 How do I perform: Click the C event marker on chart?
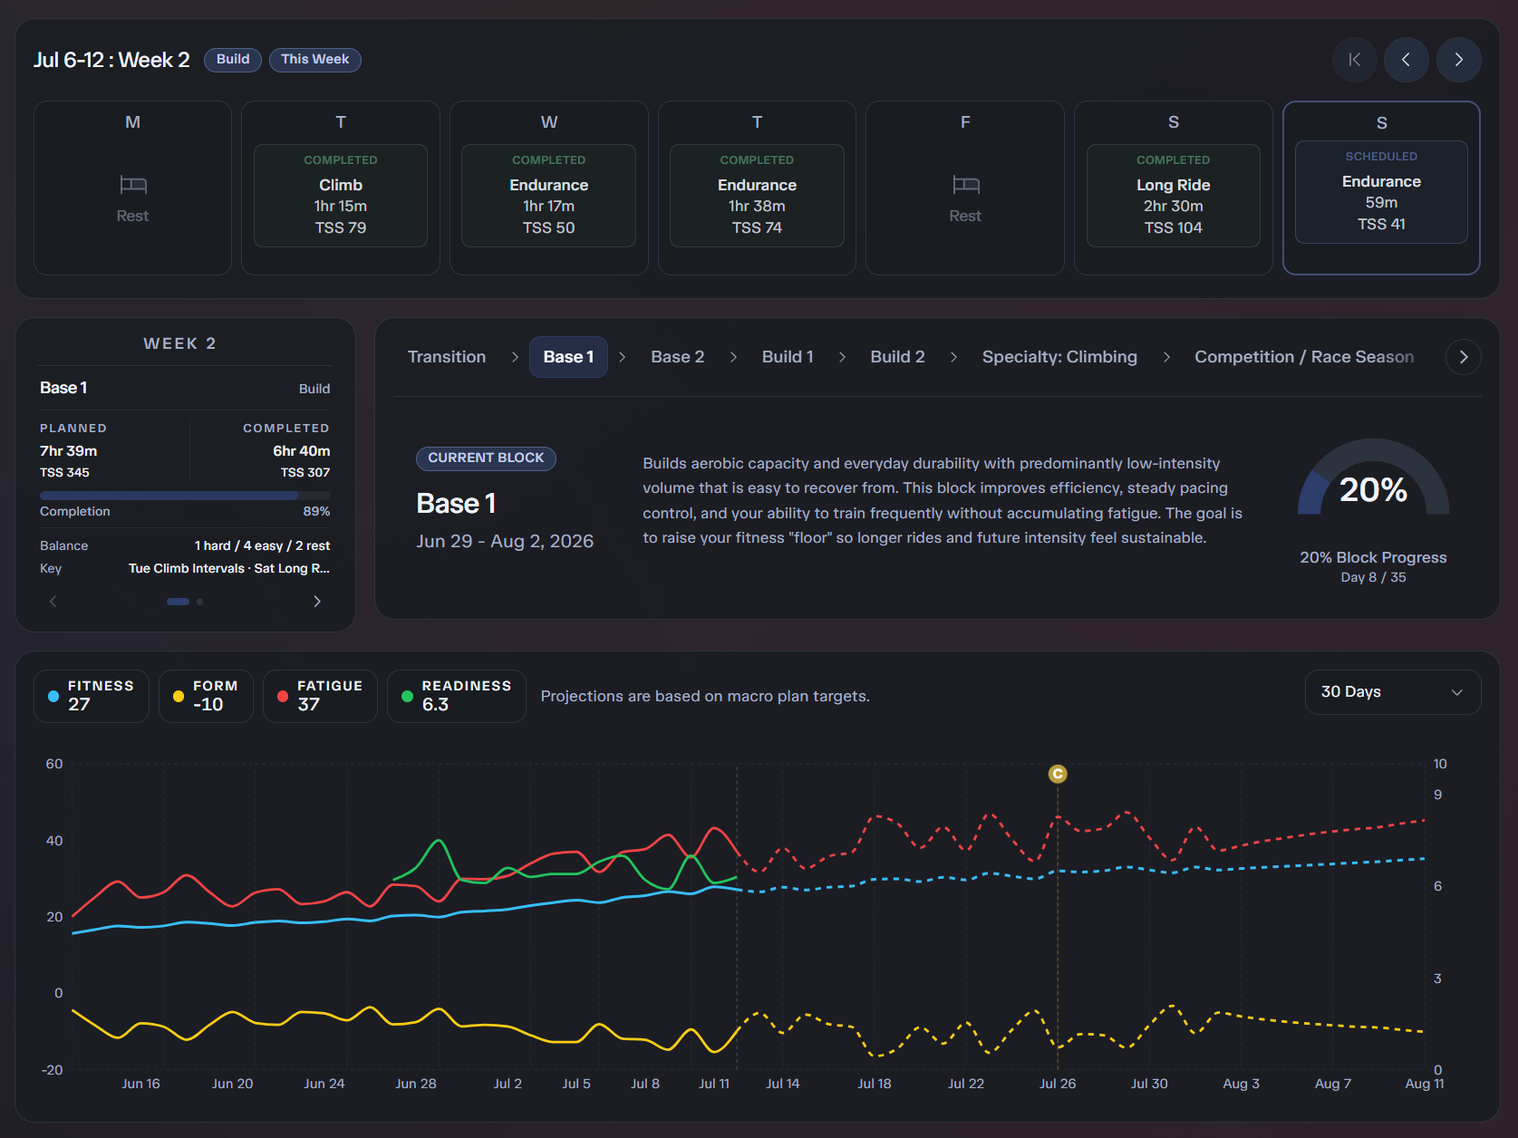point(1058,774)
